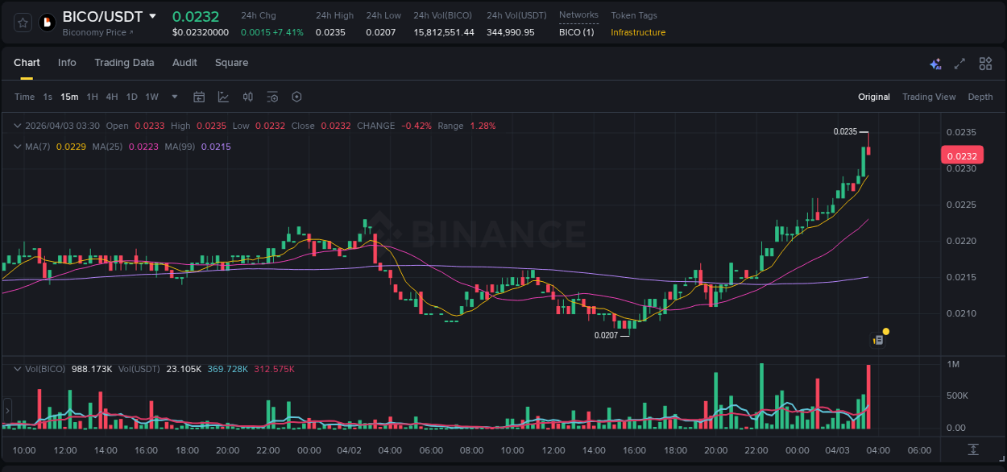Viewport: 1007px width, 472px height.
Task: Open the widgets grid icon near Depth
Action: tap(985, 63)
